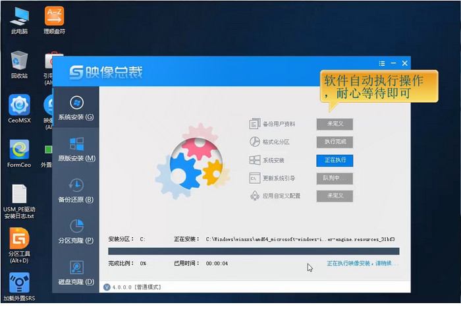The width and height of the screenshot is (461, 315).
Task: Click the 应用自定义配置 step label
Action: [x=281, y=196]
